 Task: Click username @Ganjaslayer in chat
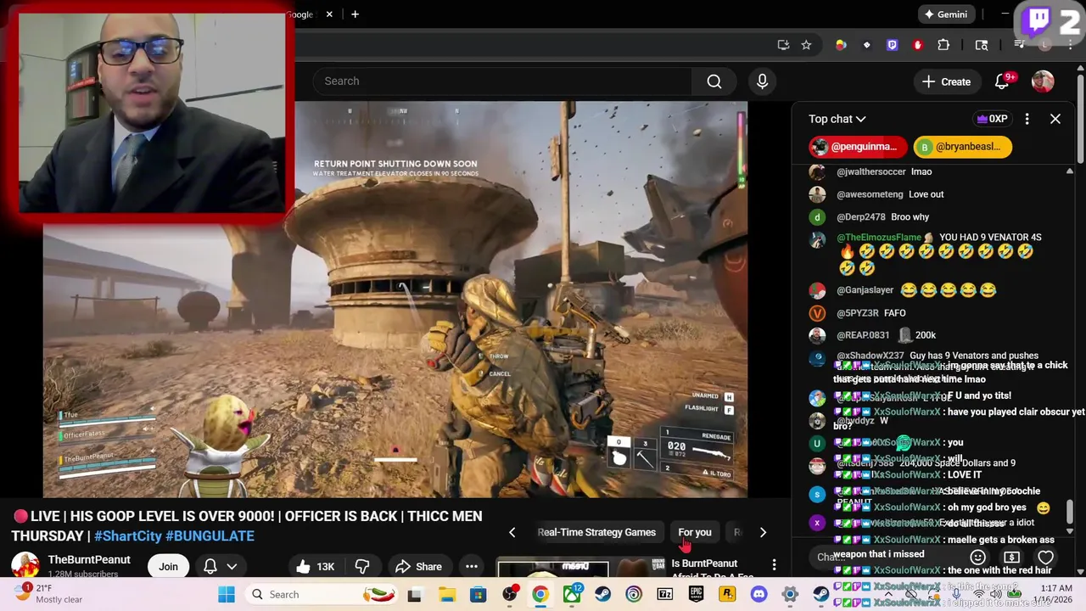865,290
